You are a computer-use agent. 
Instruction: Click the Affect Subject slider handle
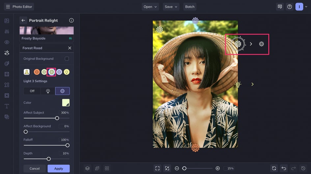coord(57,118)
